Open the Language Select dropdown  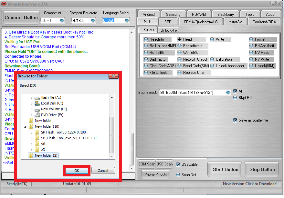point(127,20)
